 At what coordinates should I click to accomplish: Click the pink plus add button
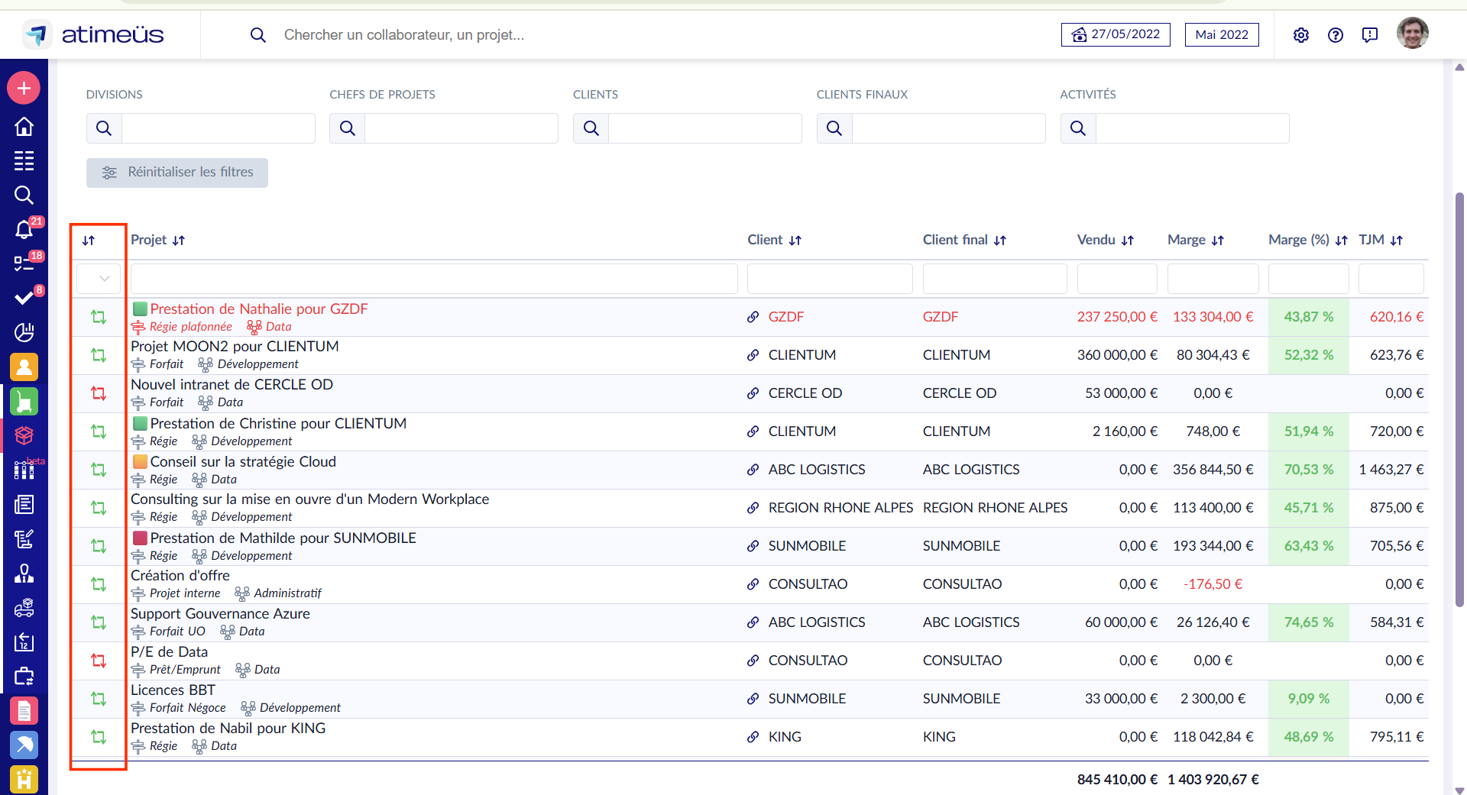24,88
